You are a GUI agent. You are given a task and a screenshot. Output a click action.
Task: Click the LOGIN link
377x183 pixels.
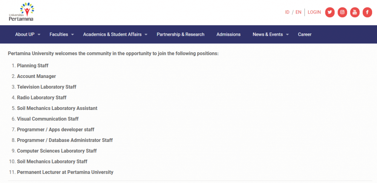[x=314, y=12]
